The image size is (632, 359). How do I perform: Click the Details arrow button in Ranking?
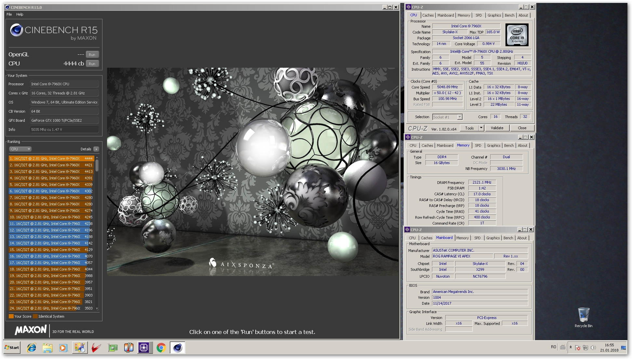point(96,149)
